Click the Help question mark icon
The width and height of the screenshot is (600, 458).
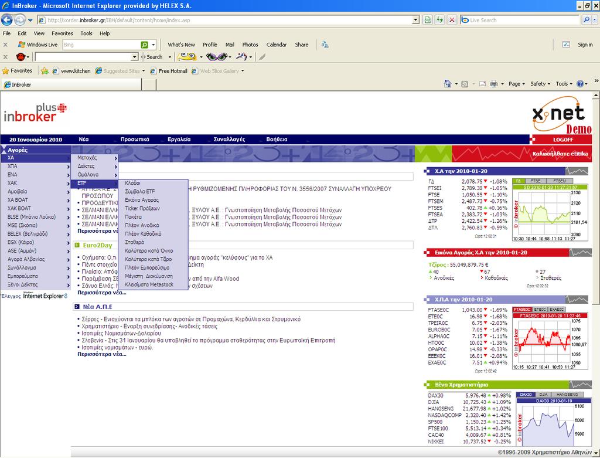pos(580,84)
